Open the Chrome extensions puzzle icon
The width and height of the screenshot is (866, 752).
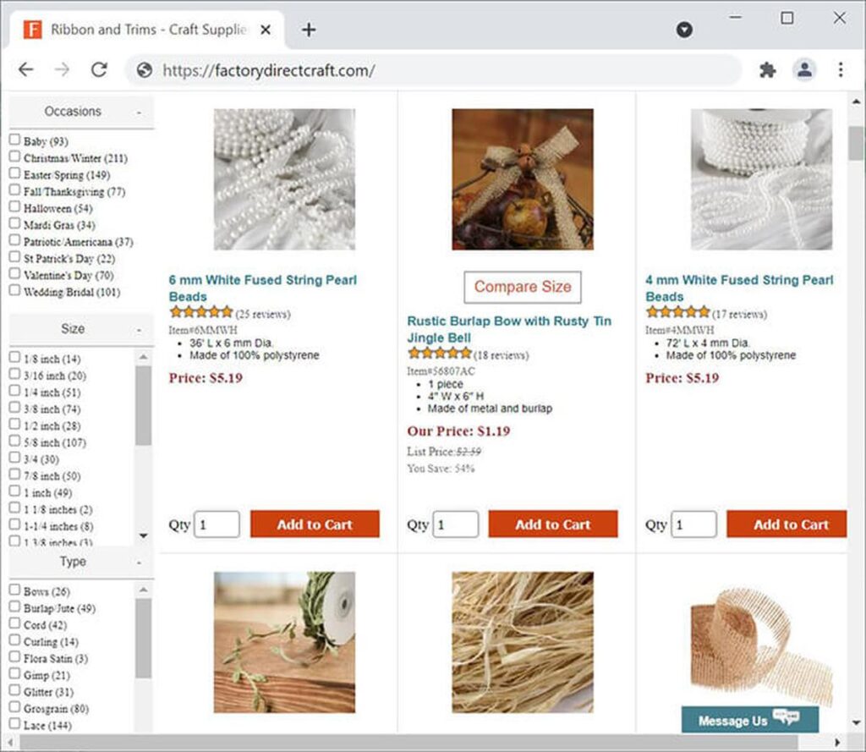point(767,70)
